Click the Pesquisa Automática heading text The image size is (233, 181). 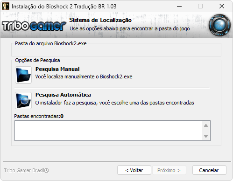point(63,95)
